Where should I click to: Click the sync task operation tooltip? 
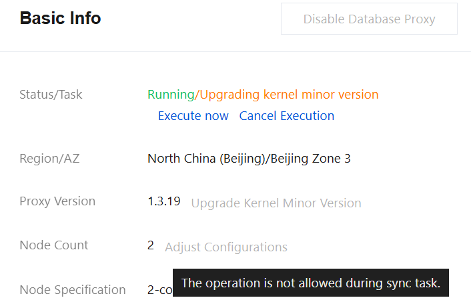(x=311, y=283)
